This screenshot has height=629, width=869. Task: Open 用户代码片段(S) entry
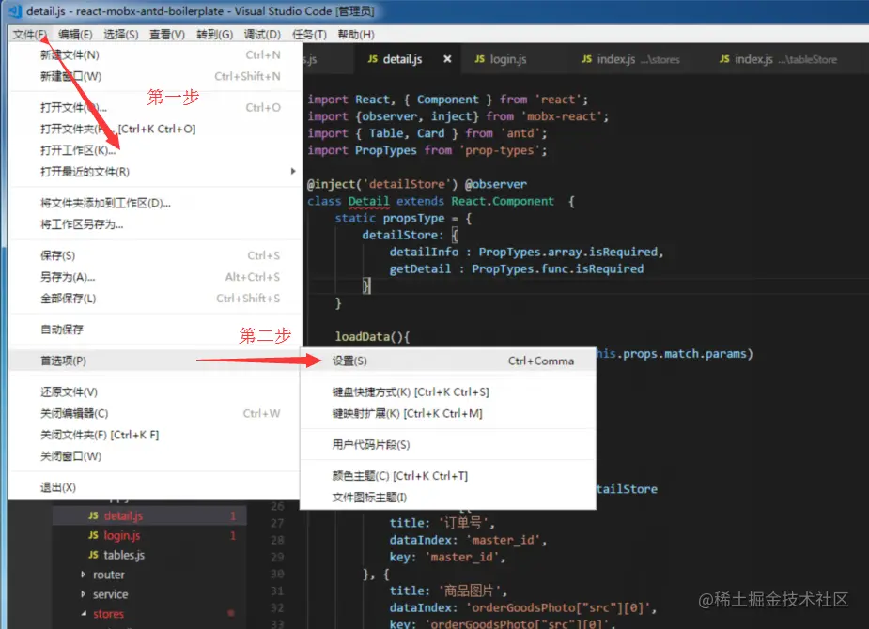(448, 445)
